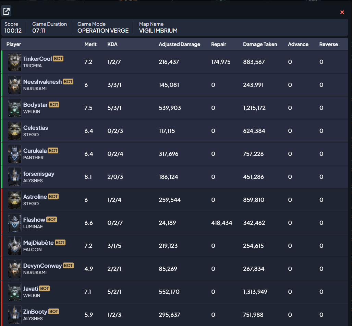The width and height of the screenshot is (352, 326).
Task: Click the BOT badge next to MajDiabète
Action: click(x=60, y=243)
